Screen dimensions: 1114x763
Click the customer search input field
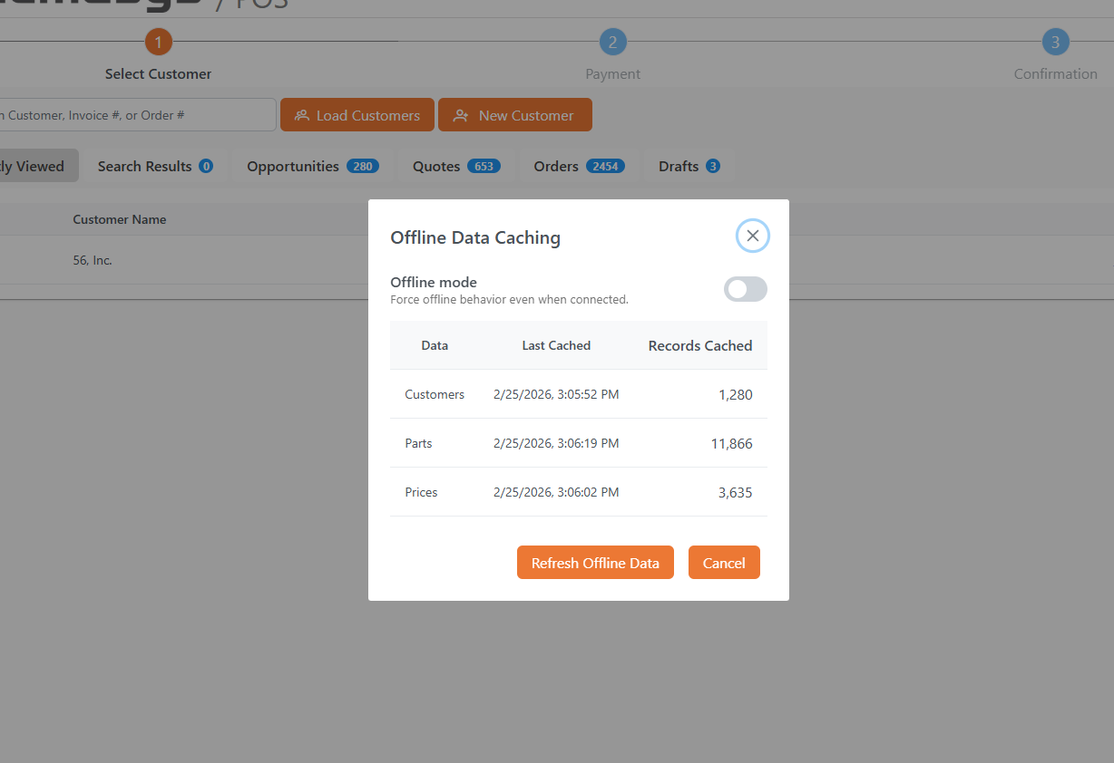tap(136, 115)
